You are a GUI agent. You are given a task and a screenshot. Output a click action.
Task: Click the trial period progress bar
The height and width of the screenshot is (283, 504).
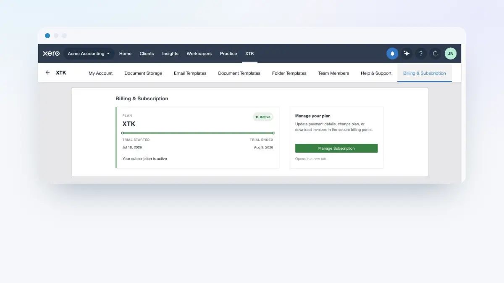click(198, 133)
